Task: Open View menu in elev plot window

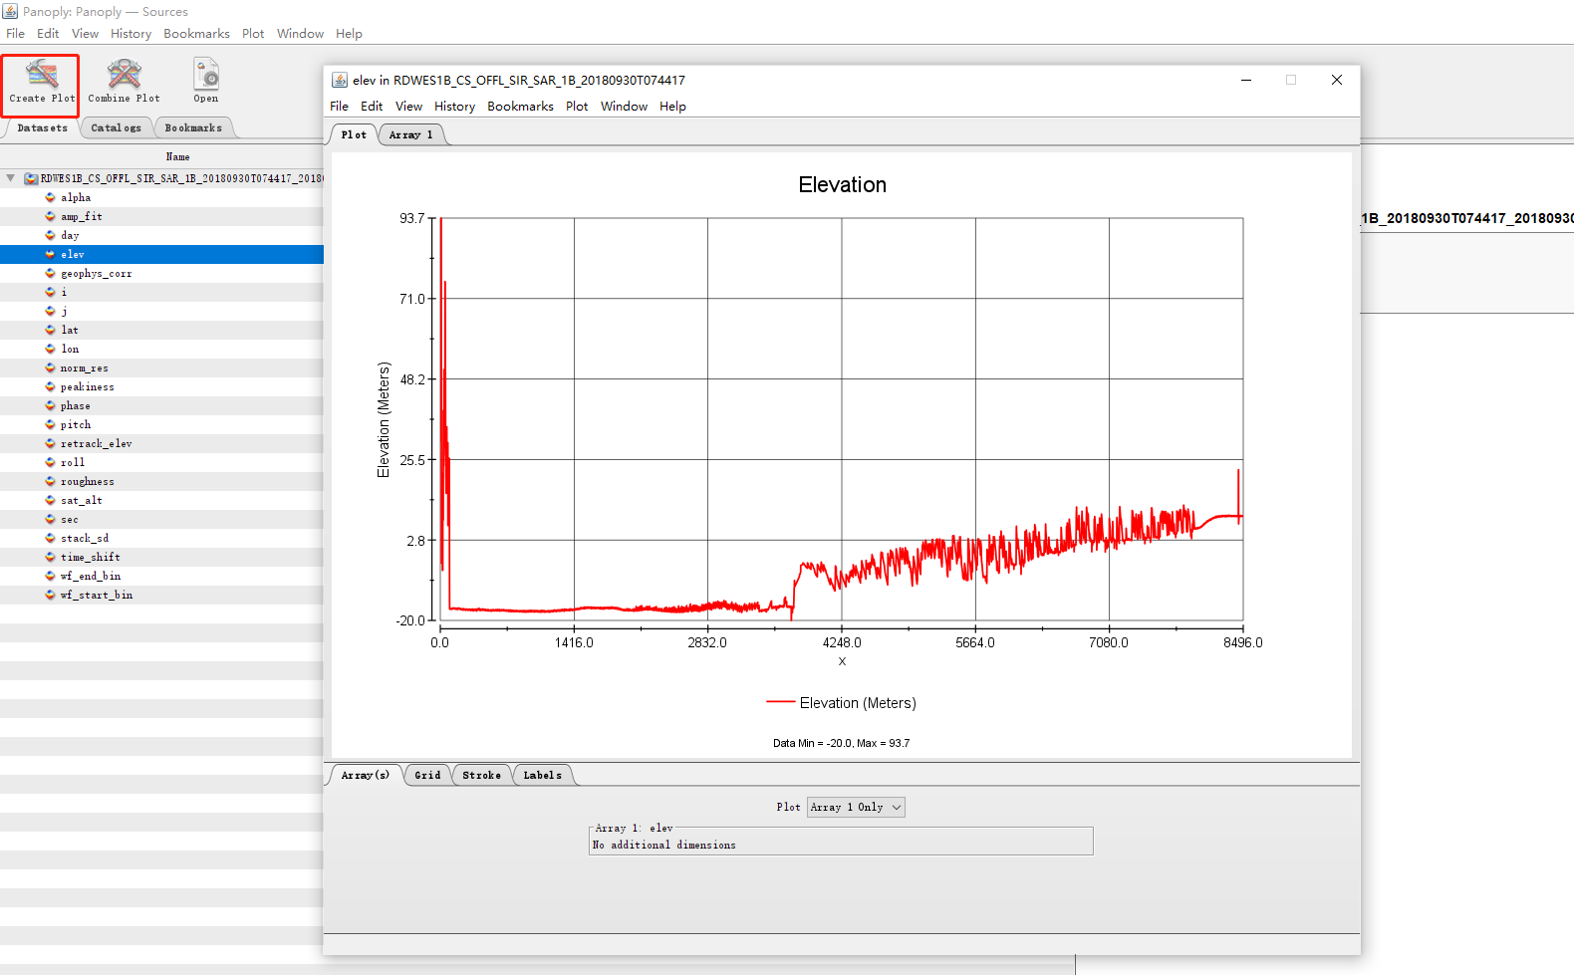Action: click(x=408, y=106)
